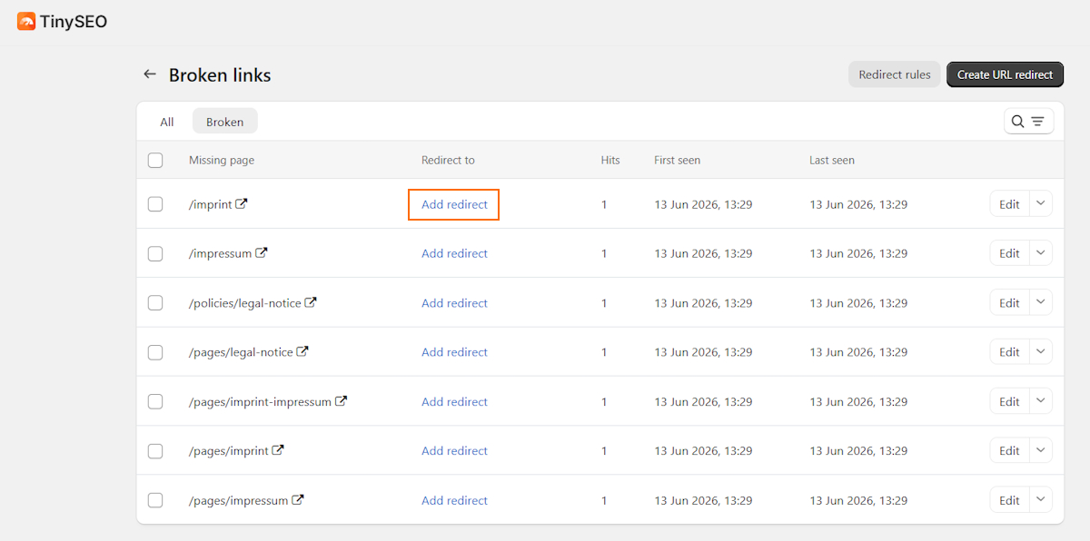Image resolution: width=1090 pixels, height=541 pixels.
Task: Edit the /impressum broken link
Action: click(x=1009, y=253)
